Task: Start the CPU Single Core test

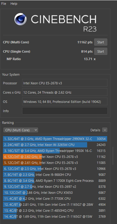Action: (x=101, y=51)
